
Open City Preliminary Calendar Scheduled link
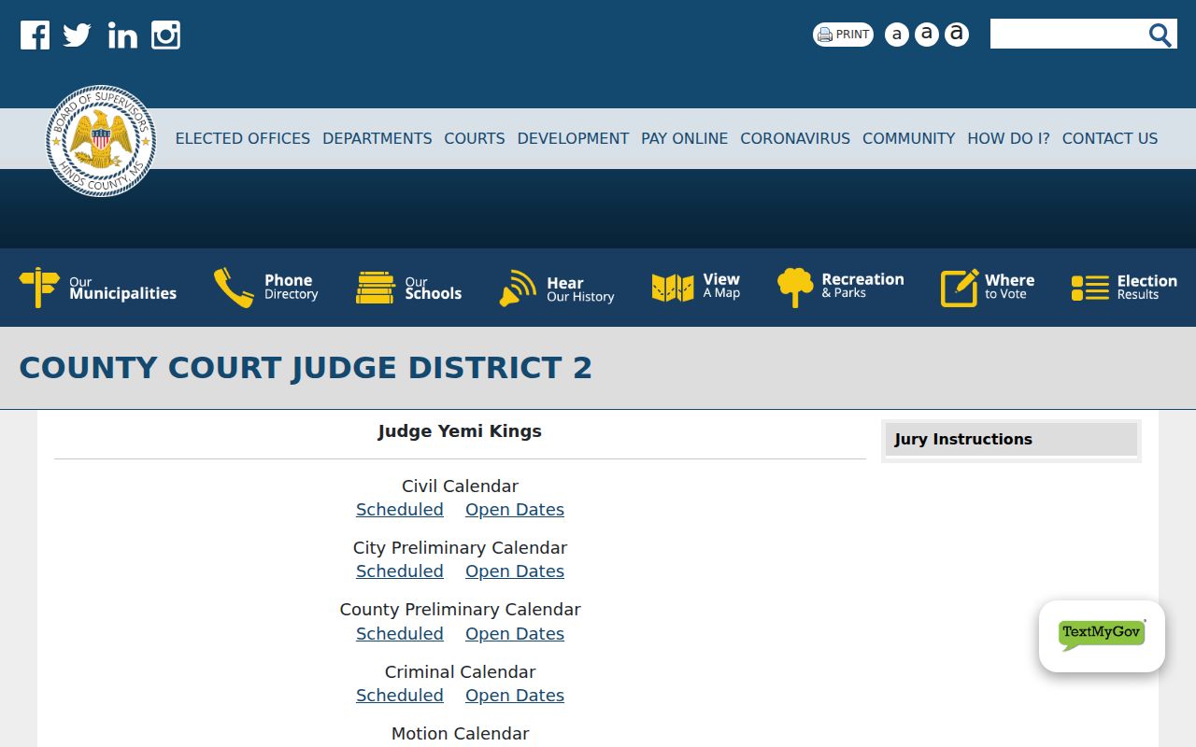click(400, 571)
